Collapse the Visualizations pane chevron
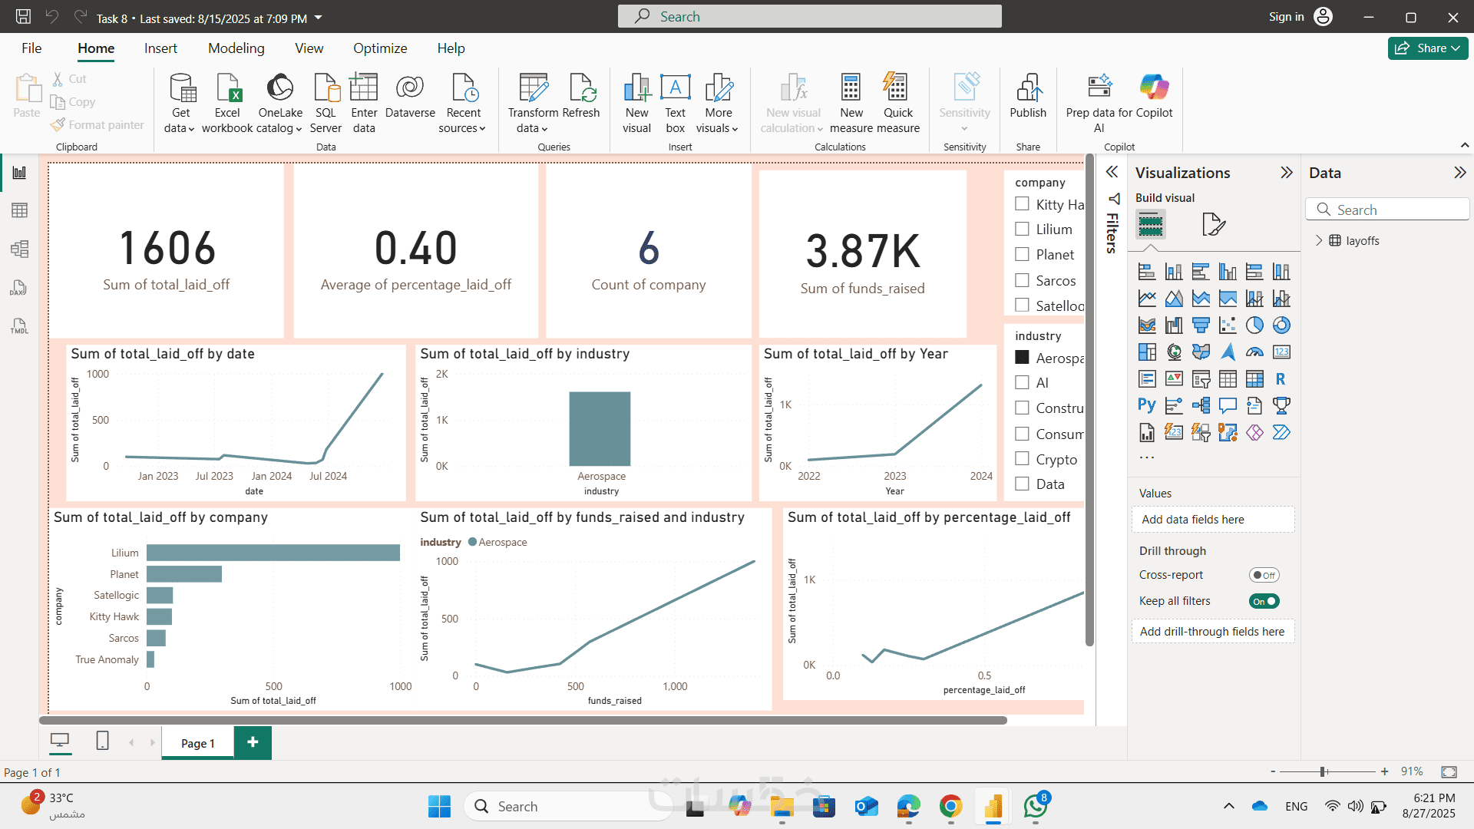 pos(1287,173)
